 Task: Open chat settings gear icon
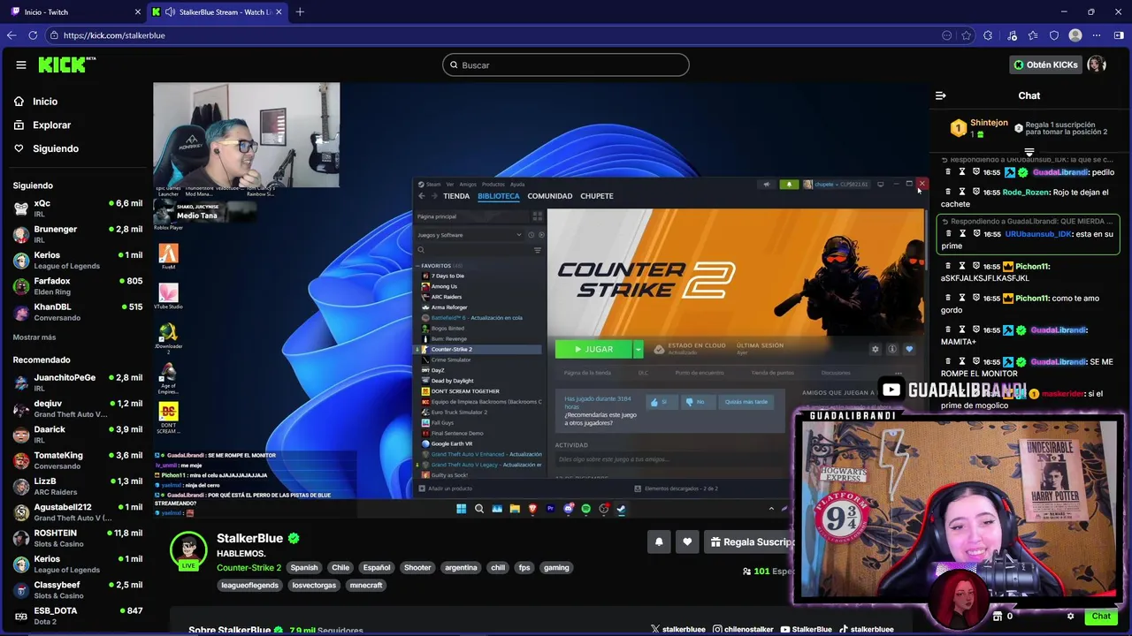(x=1070, y=617)
